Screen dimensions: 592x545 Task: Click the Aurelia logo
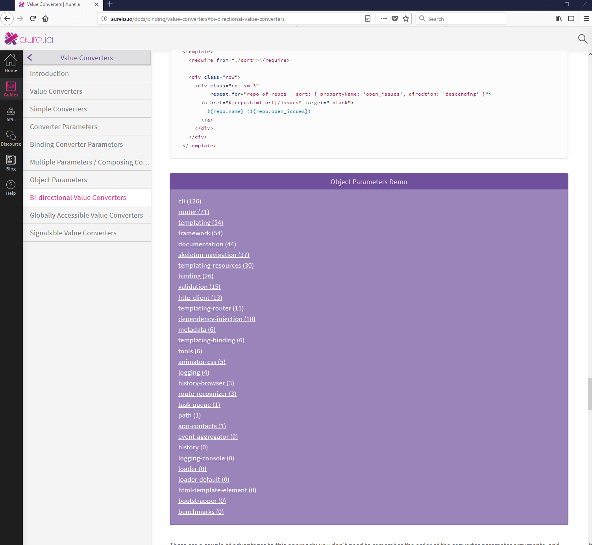[x=28, y=39]
